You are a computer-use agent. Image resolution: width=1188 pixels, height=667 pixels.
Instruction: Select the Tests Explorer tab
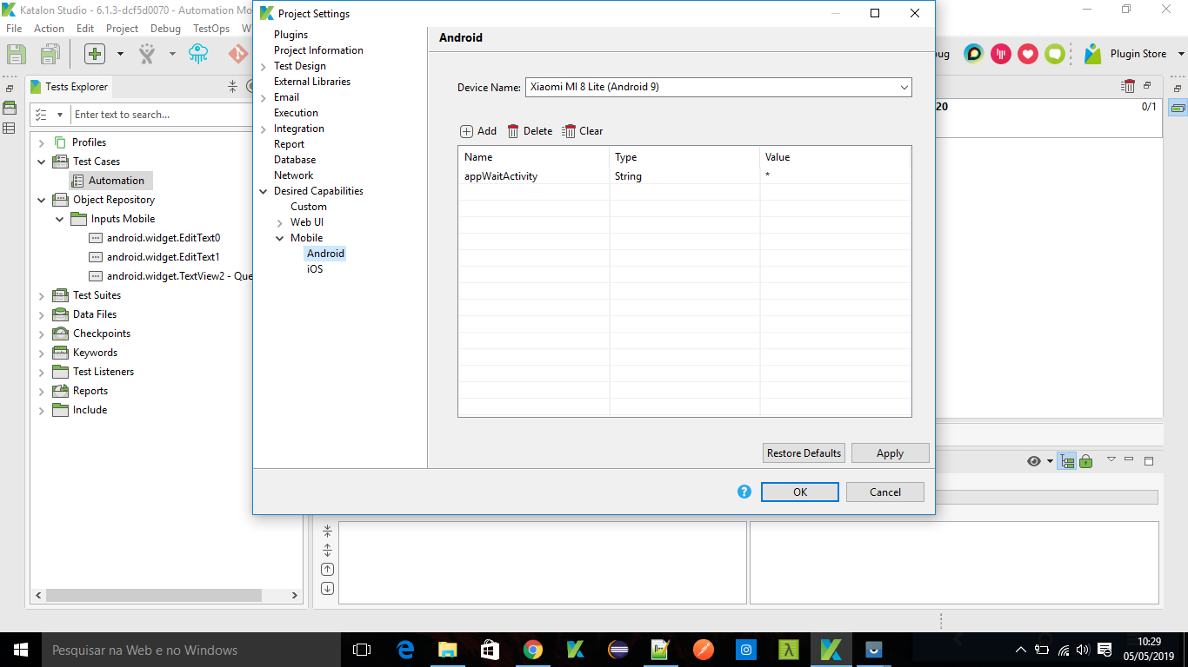pos(70,87)
